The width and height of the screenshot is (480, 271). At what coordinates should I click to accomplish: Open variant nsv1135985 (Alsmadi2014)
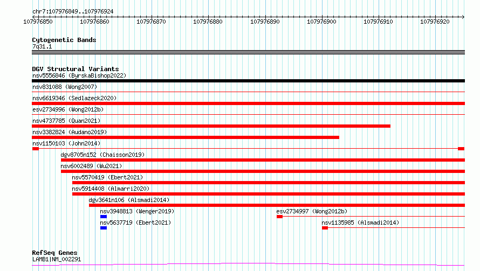[x=360, y=223]
